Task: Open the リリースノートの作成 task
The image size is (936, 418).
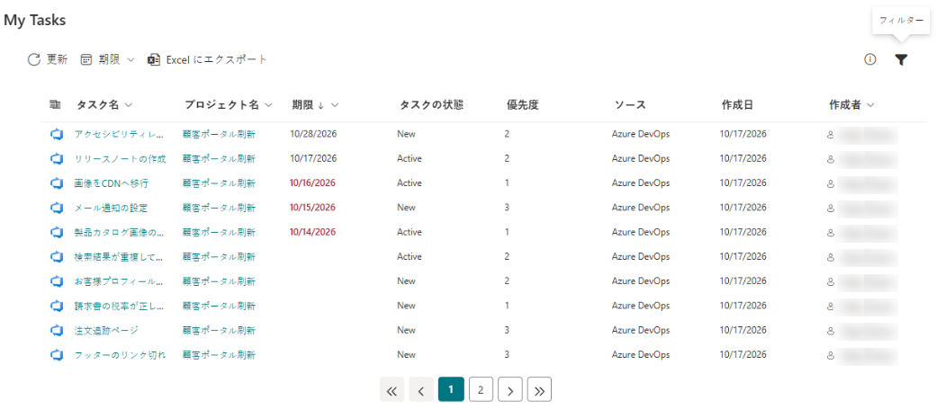Action: (120, 158)
